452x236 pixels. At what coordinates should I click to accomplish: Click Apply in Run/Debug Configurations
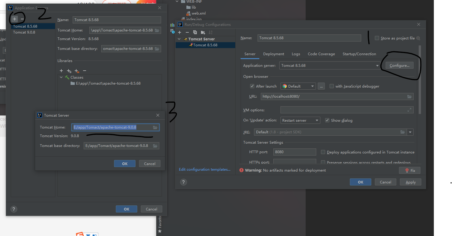pos(411,182)
